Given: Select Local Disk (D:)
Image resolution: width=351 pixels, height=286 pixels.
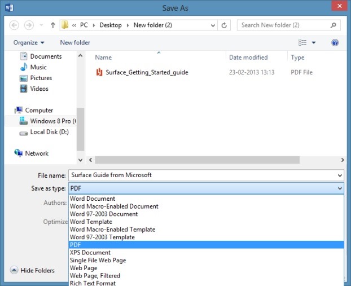Looking at the screenshot, I should click(x=49, y=132).
